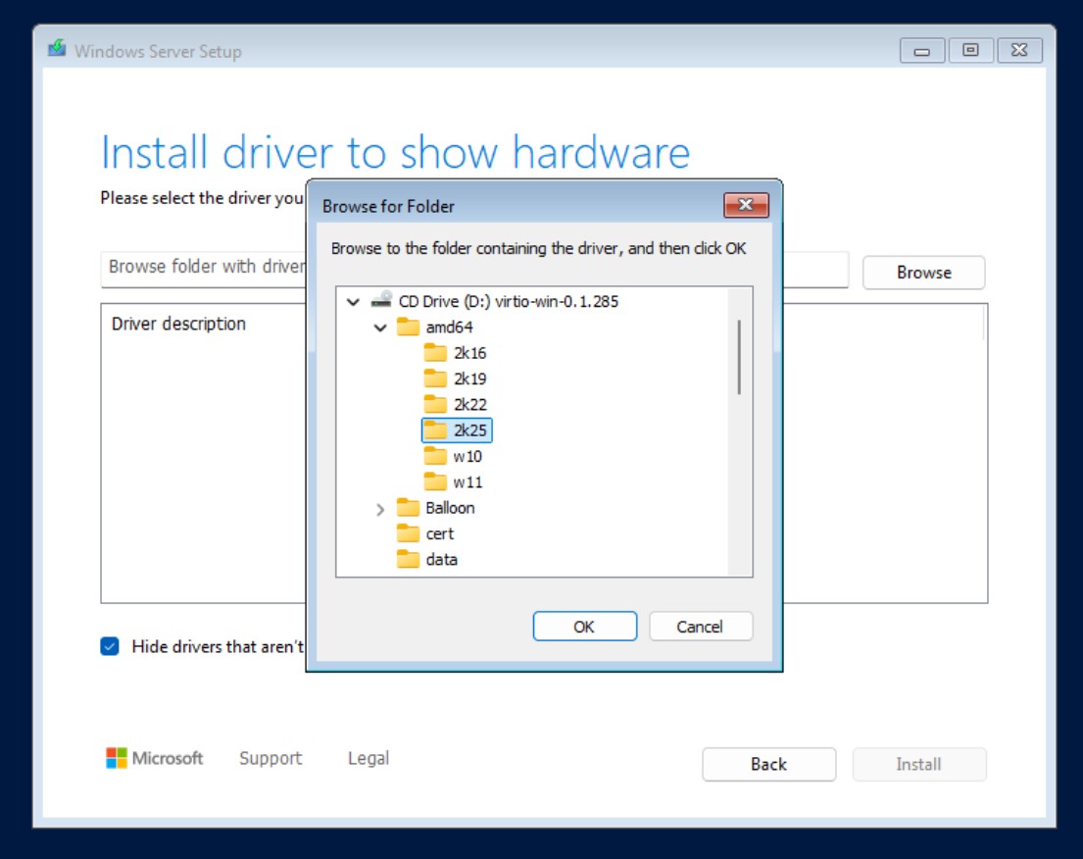Select the 2k25 folder label

[469, 430]
